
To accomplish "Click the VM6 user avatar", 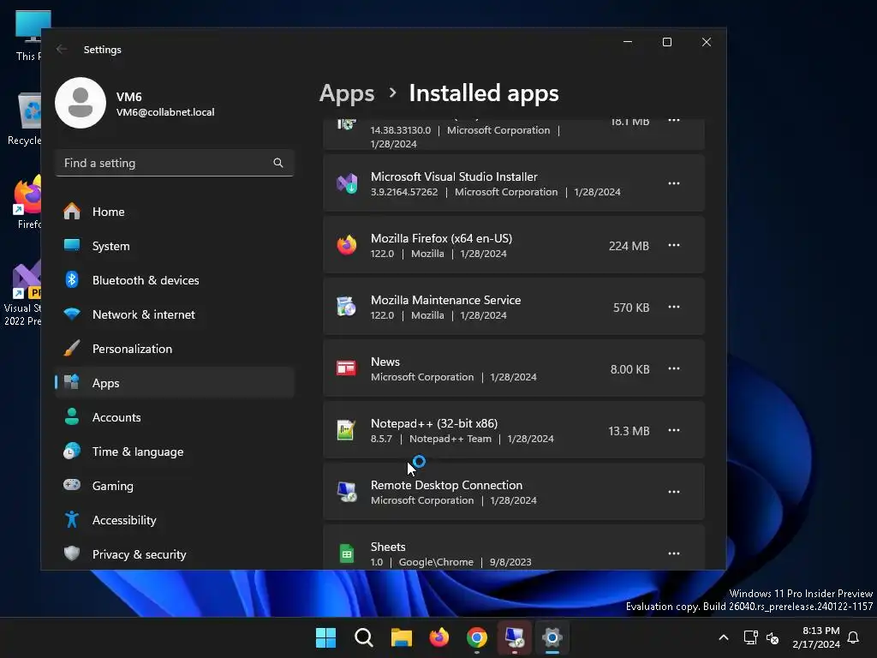I will click(81, 103).
